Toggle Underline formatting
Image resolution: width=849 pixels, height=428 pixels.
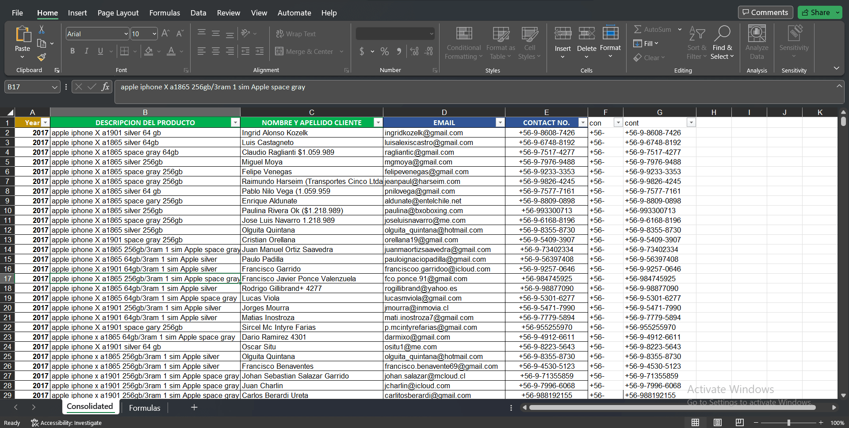pyautogui.click(x=100, y=51)
